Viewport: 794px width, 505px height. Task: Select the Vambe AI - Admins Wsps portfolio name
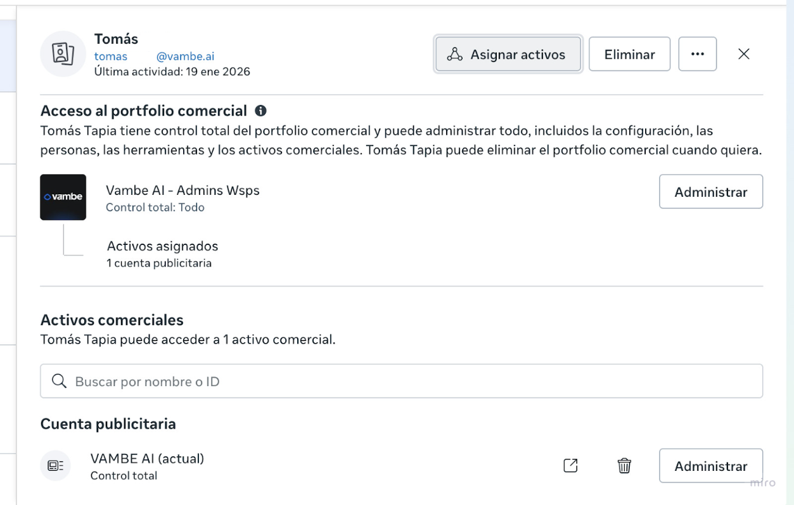click(182, 190)
